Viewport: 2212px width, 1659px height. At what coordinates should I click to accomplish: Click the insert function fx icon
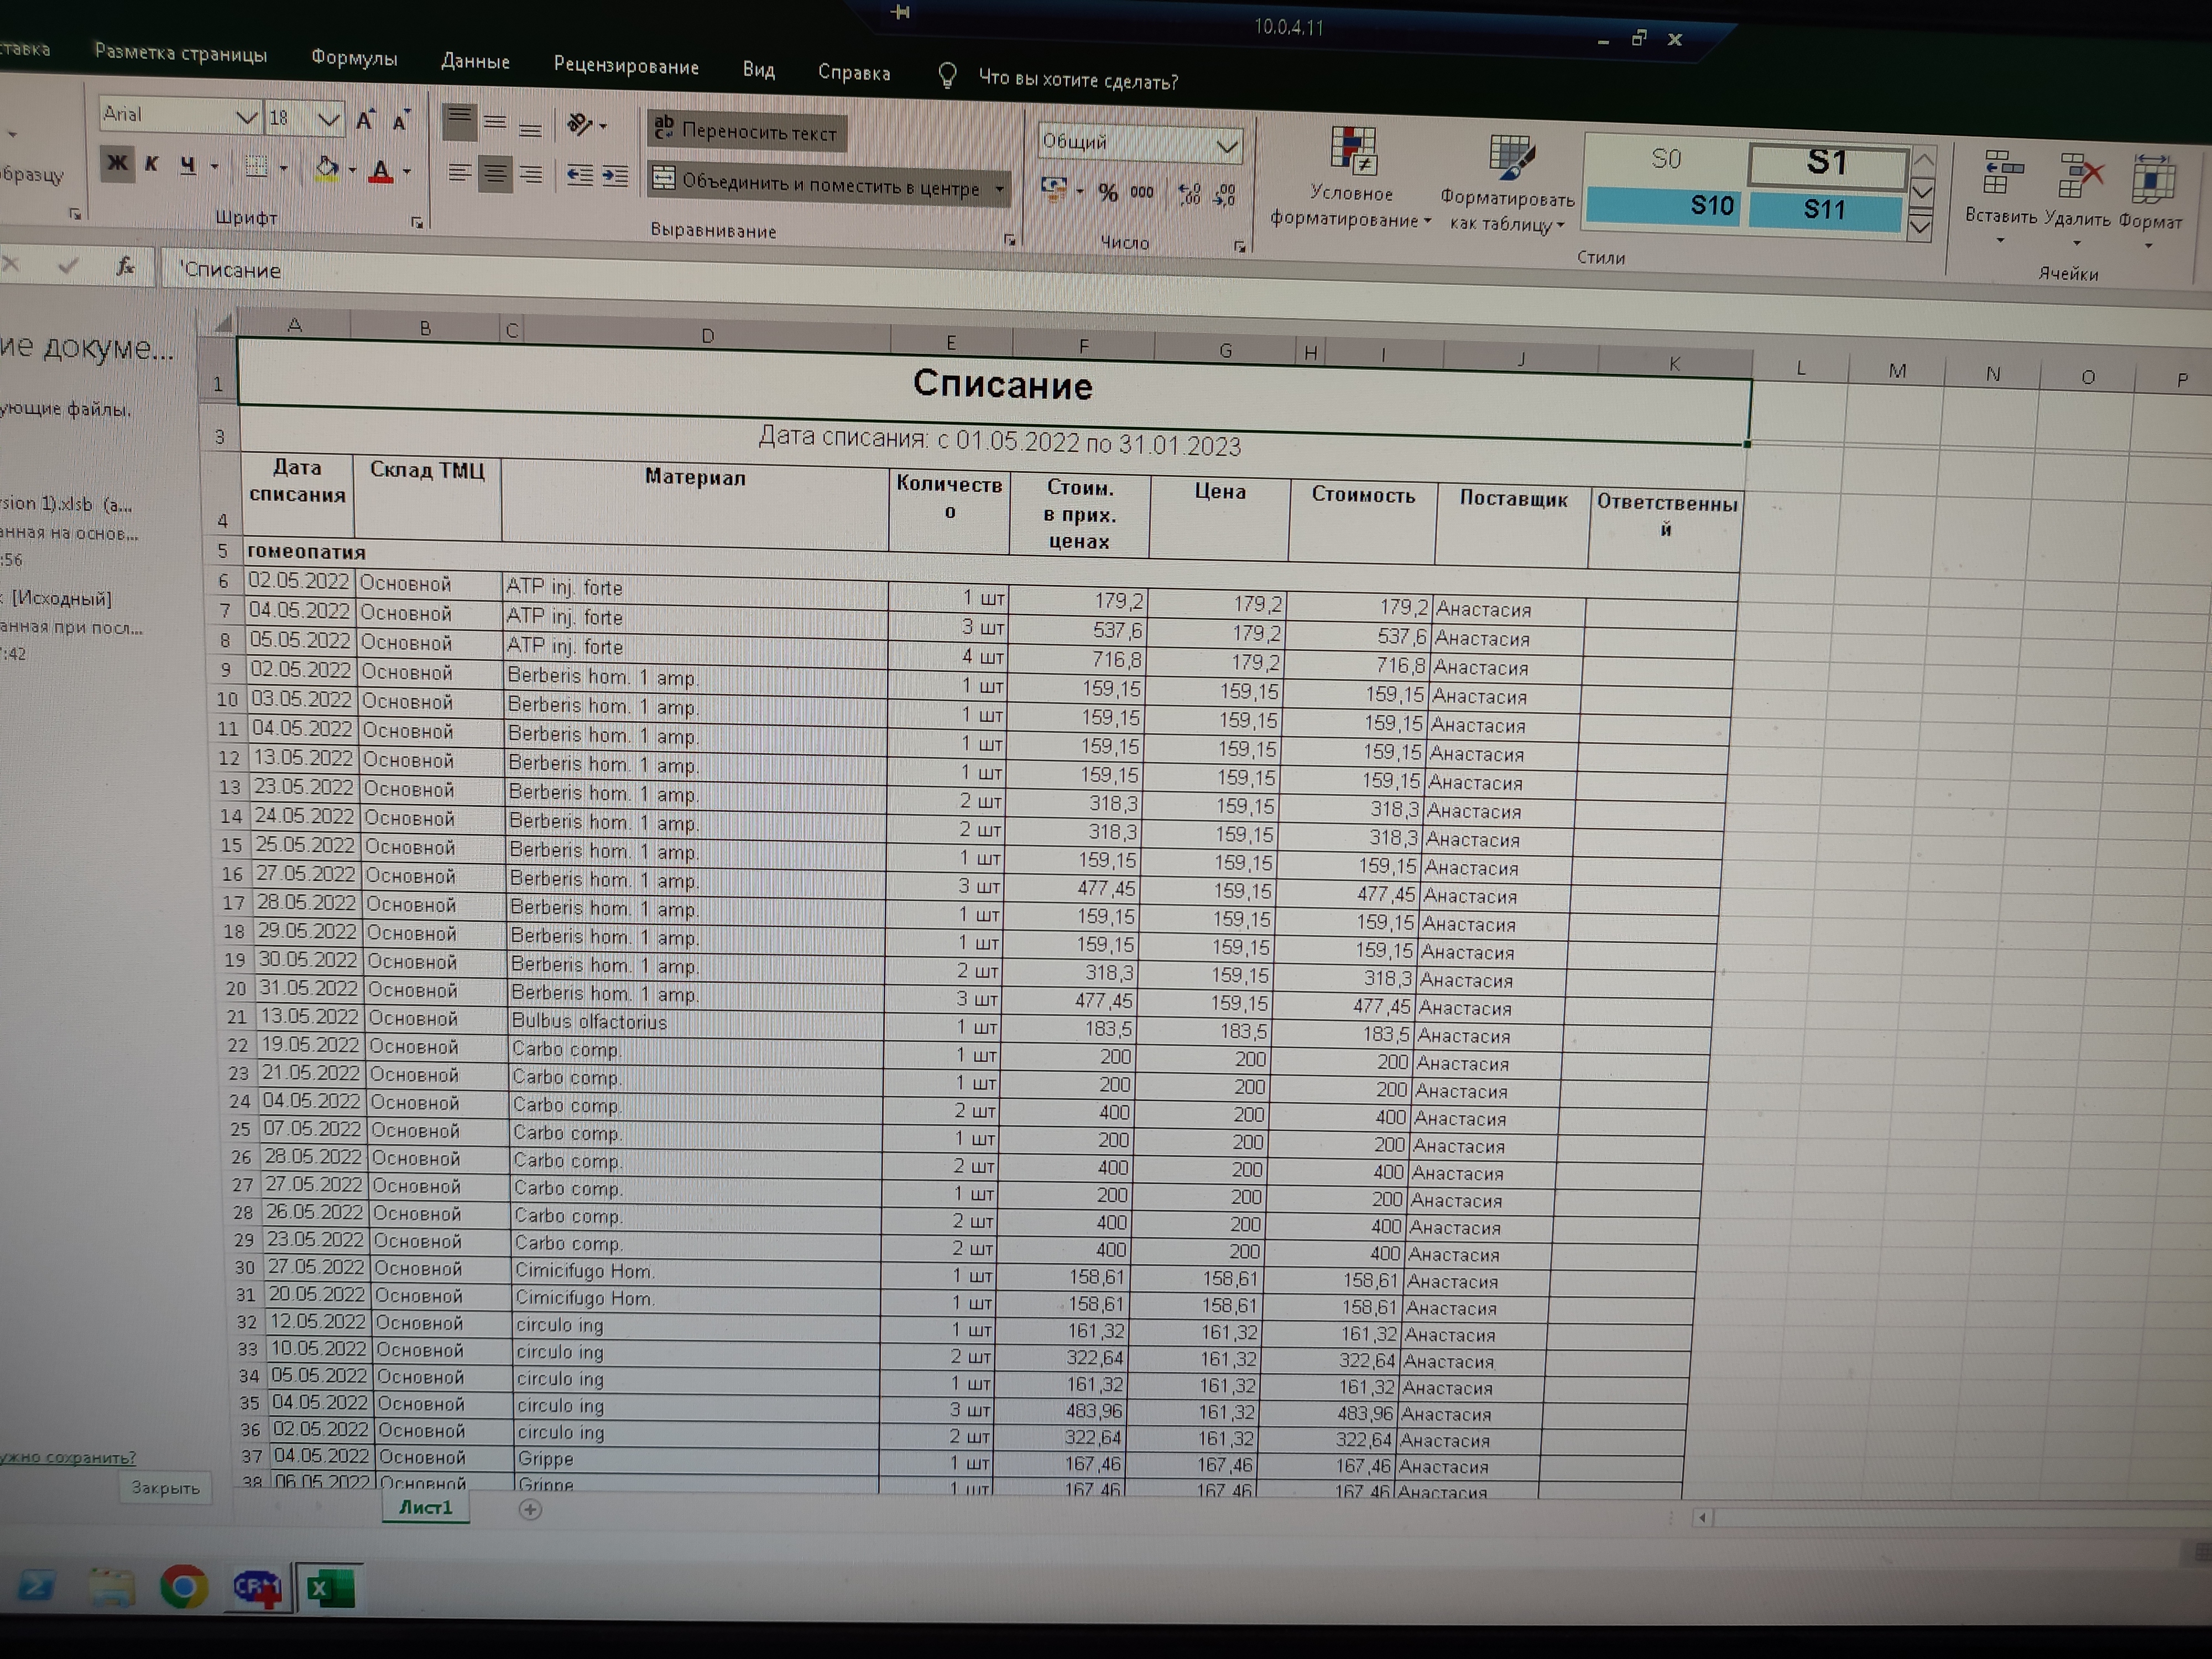tap(125, 266)
